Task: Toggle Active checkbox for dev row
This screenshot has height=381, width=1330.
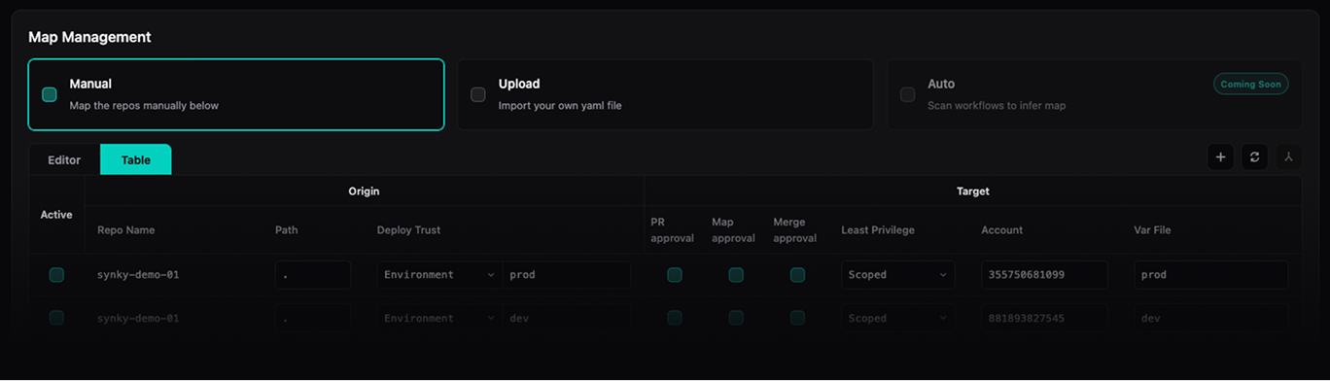Action: click(56, 318)
